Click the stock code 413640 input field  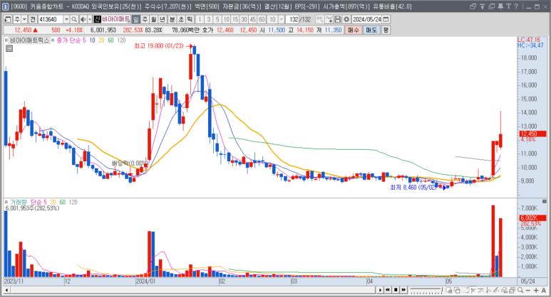[50, 19]
